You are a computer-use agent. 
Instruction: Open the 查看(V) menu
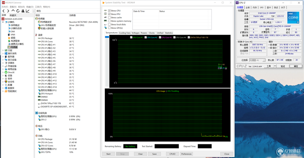tap(13, 7)
